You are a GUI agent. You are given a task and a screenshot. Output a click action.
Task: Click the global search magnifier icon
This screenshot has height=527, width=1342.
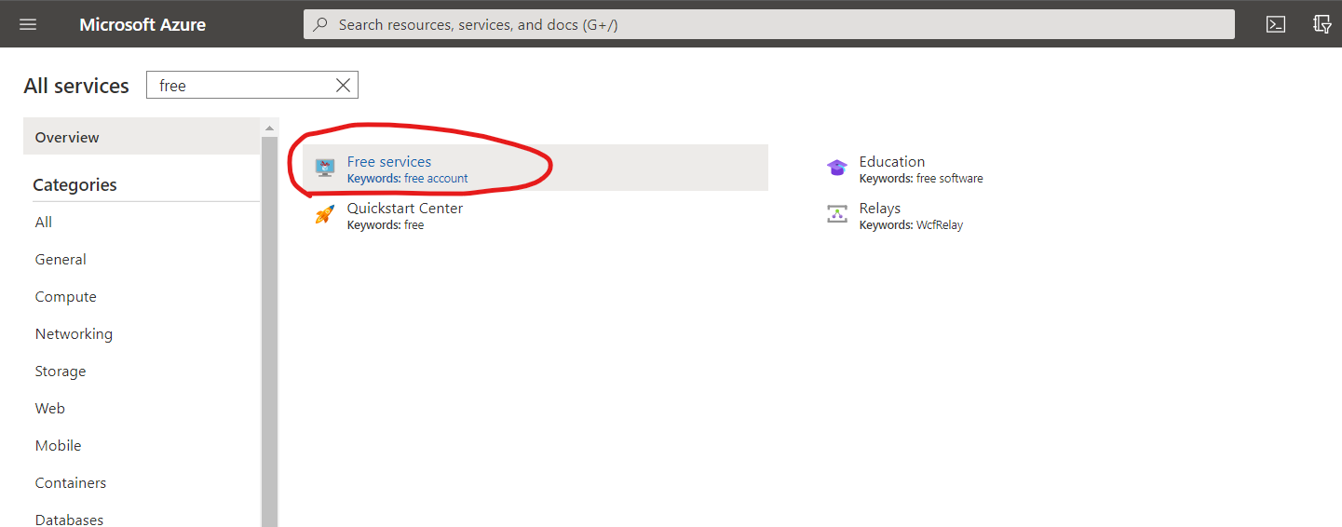[x=320, y=24]
